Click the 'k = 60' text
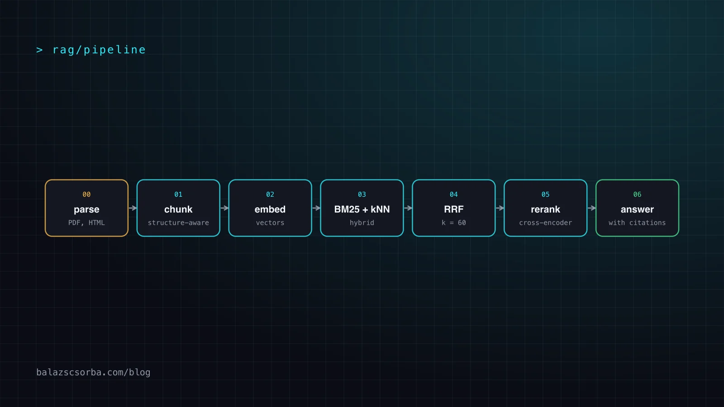The height and width of the screenshot is (407, 724). coord(454,222)
